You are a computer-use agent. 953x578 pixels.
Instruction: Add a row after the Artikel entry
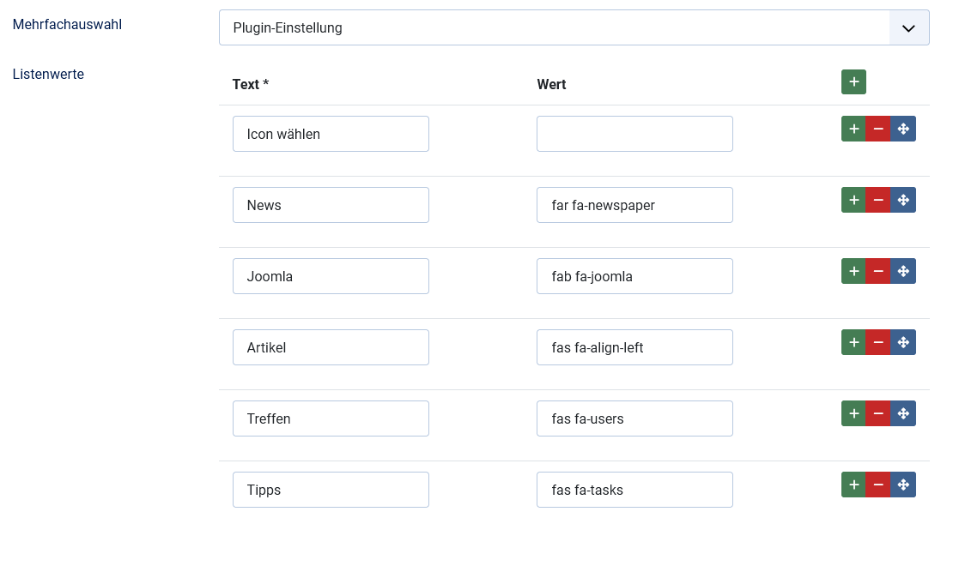[x=853, y=342]
